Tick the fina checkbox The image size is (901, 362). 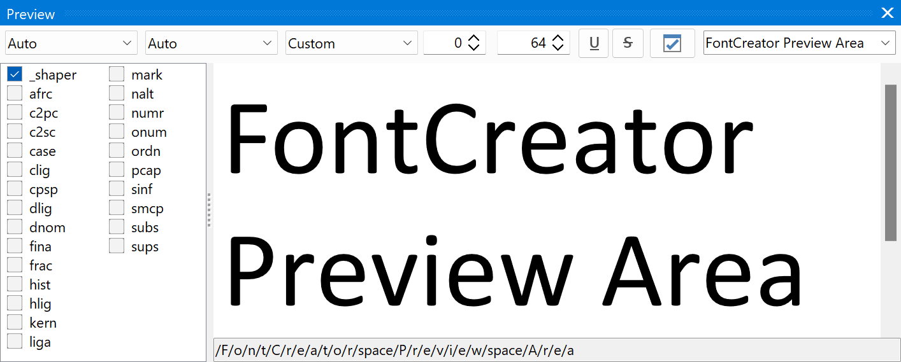pyautogui.click(x=15, y=246)
